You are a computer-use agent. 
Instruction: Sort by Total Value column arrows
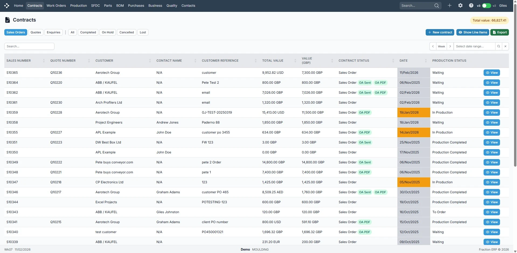click(x=295, y=61)
